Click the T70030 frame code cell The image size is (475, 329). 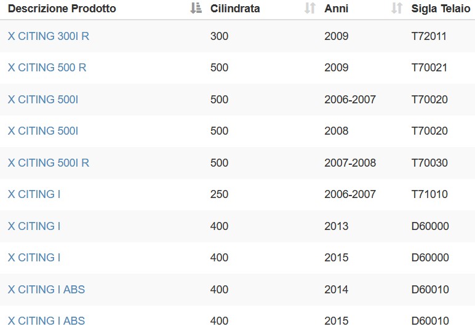point(429,162)
